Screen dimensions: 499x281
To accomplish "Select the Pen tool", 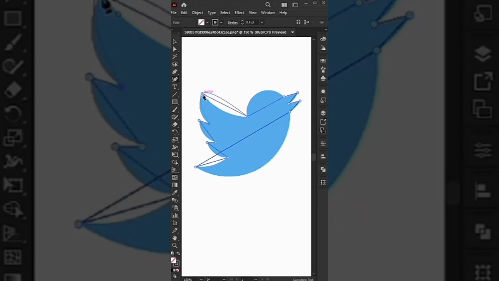I will coord(175,72).
